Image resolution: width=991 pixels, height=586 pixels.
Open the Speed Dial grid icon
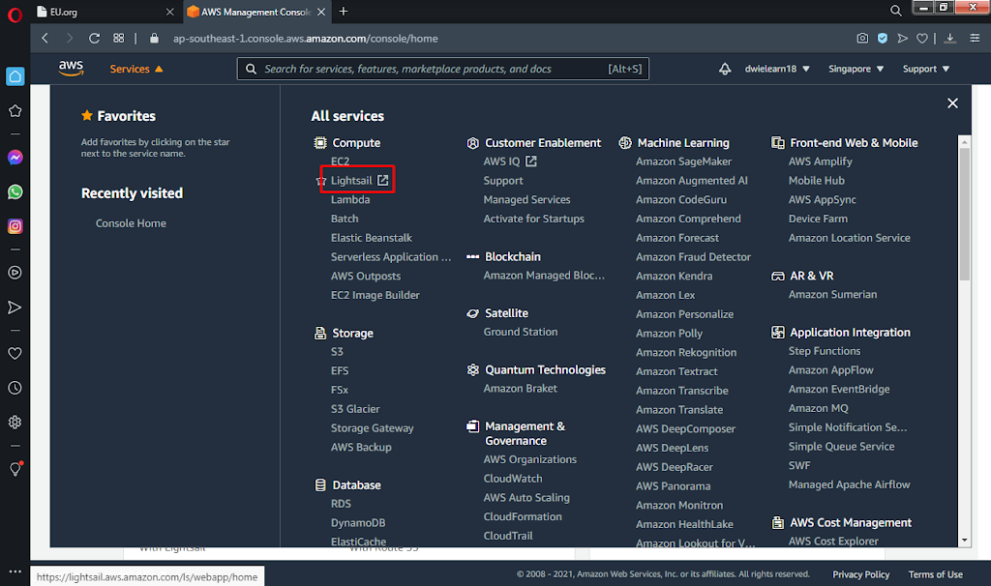pos(119,39)
